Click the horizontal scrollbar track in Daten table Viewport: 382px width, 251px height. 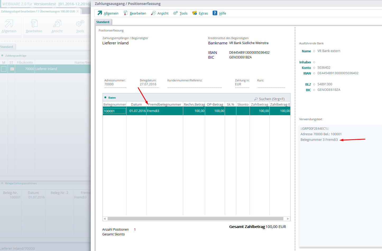coord(196,219)
